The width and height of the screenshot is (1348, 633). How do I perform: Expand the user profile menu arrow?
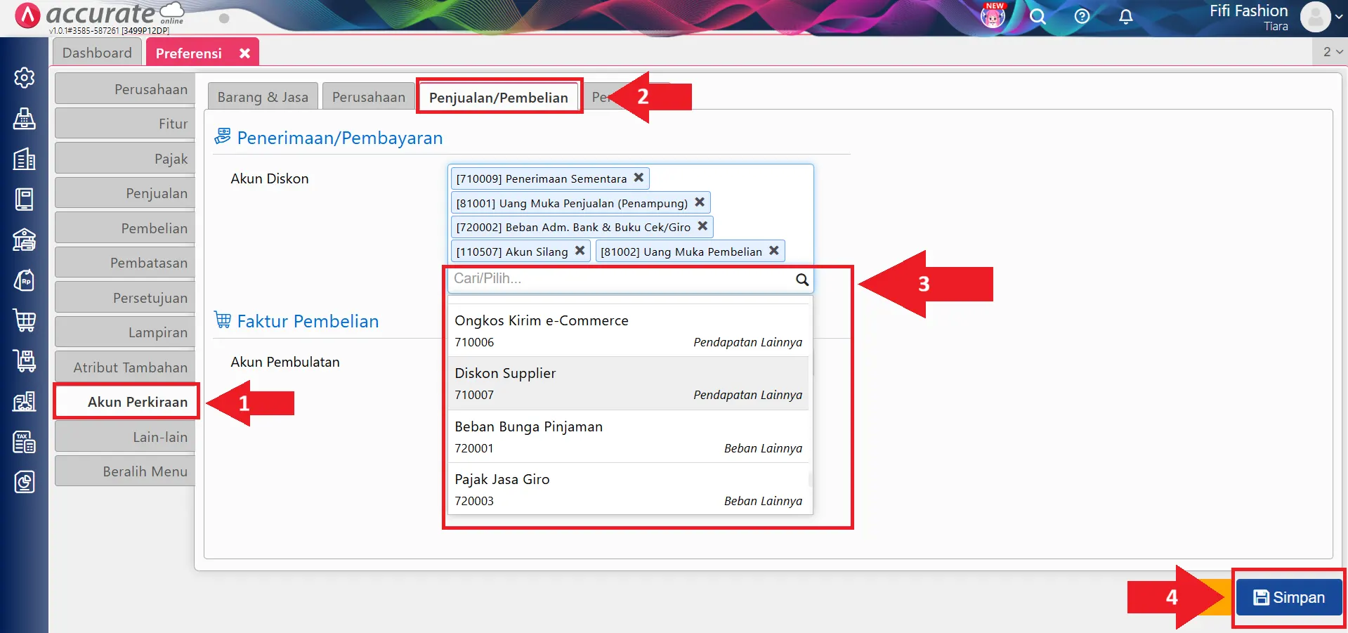click(x=1339, y=18)
